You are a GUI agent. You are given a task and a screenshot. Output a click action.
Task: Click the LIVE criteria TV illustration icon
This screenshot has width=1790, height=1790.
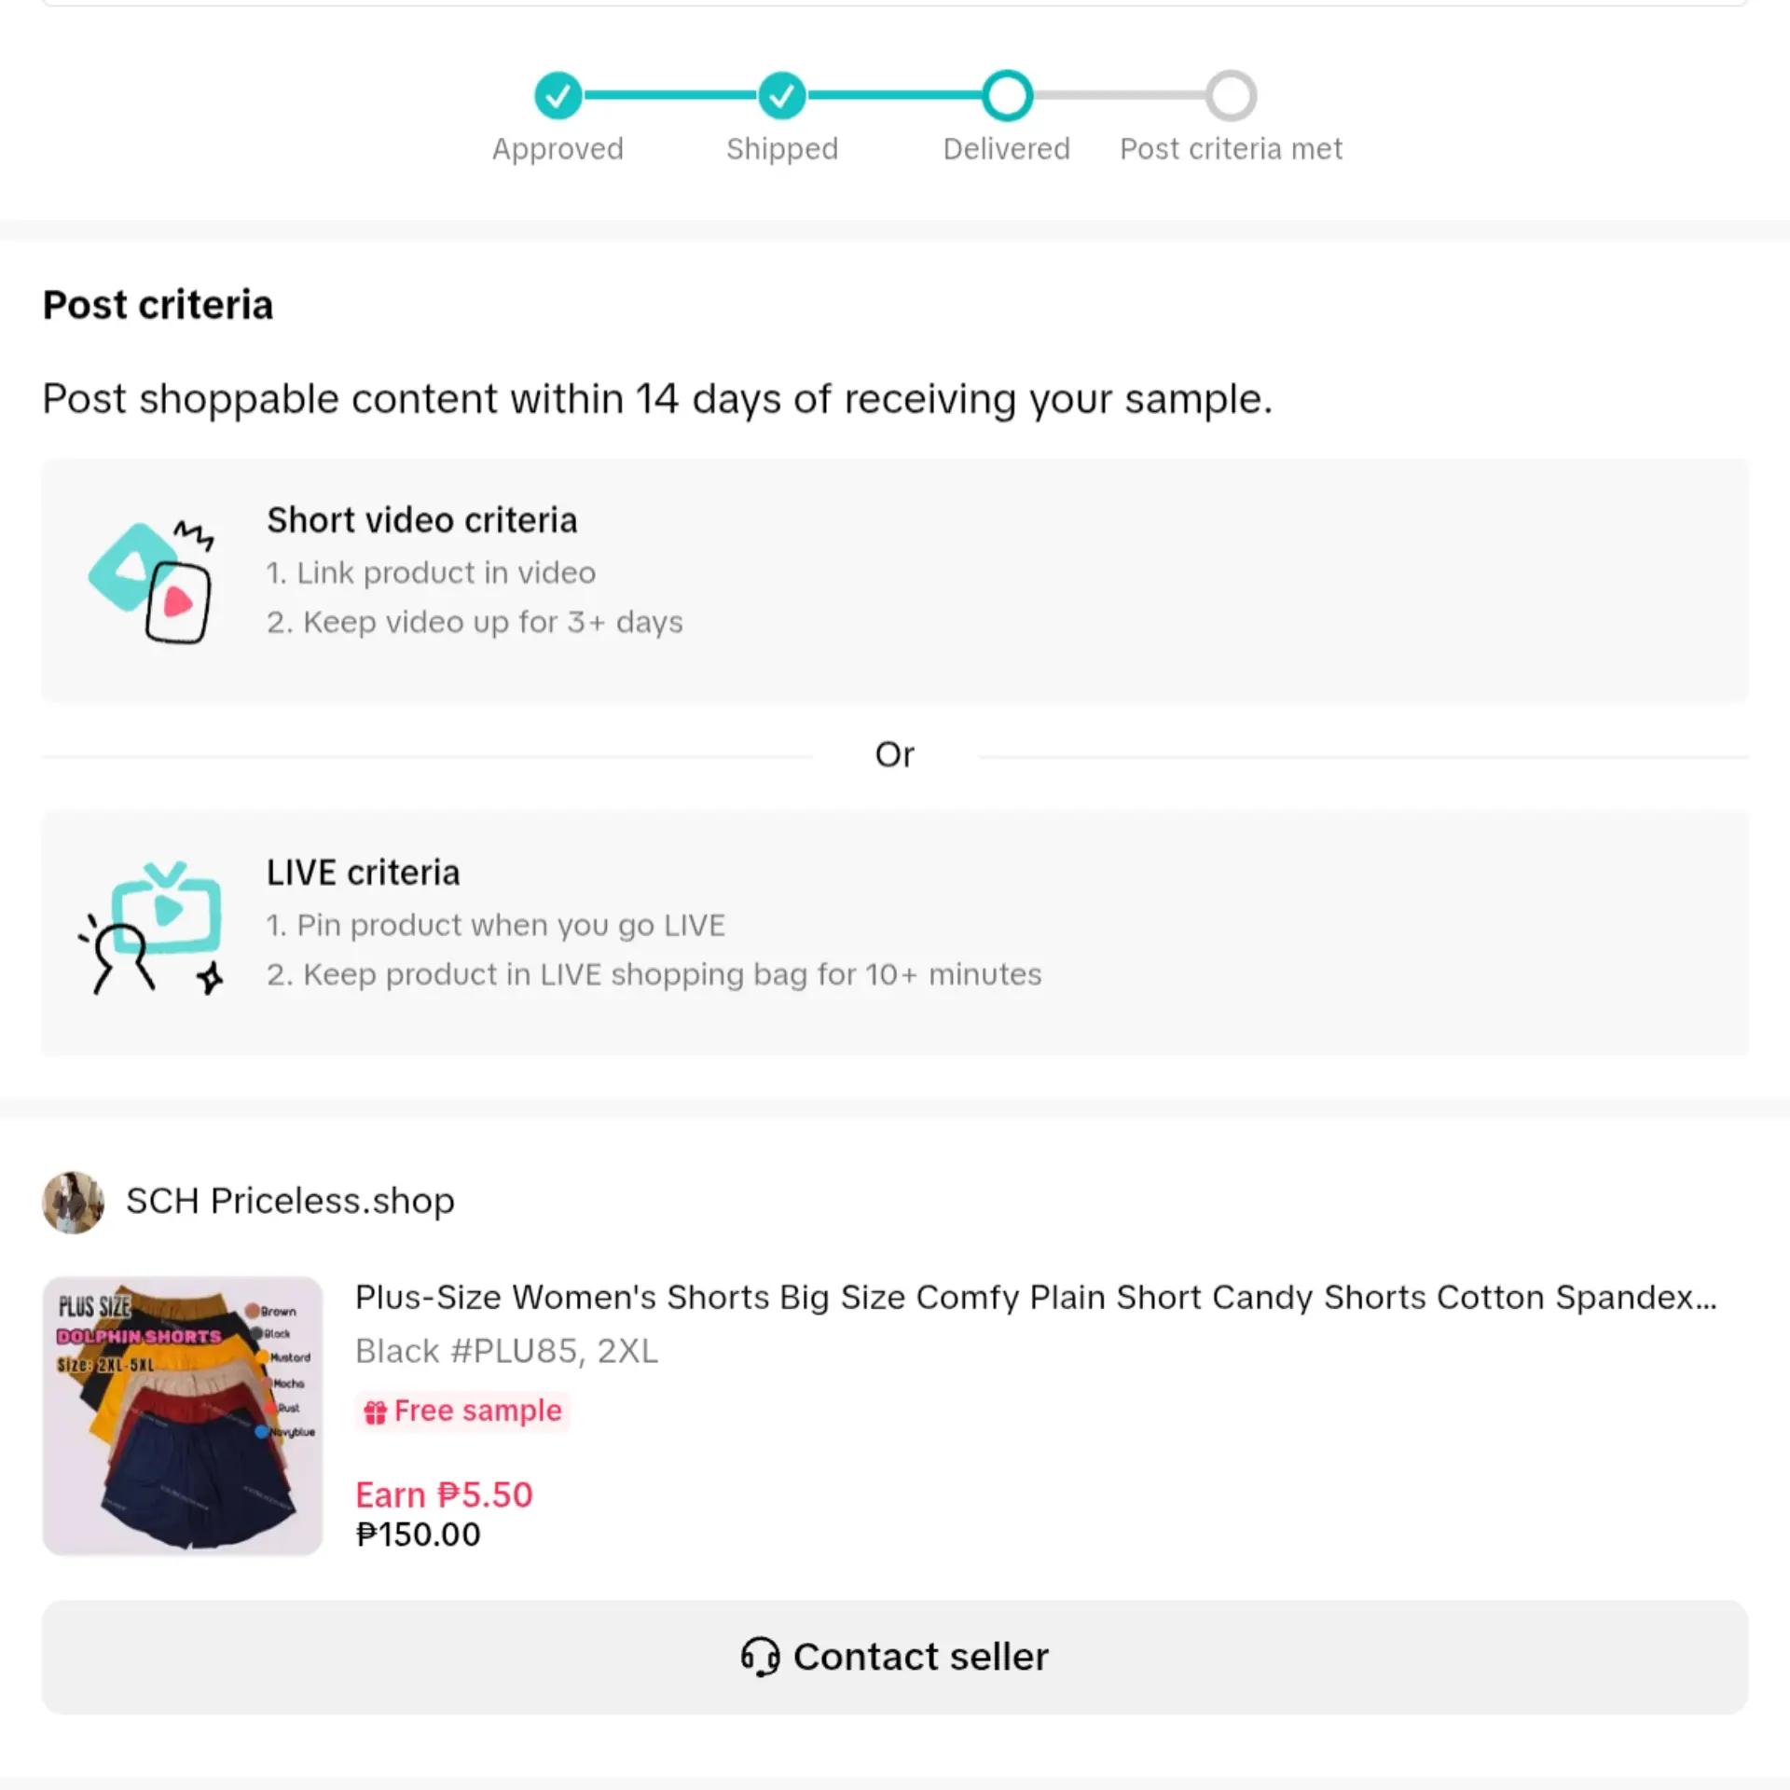pyautogui.click(x=152, y=929)
